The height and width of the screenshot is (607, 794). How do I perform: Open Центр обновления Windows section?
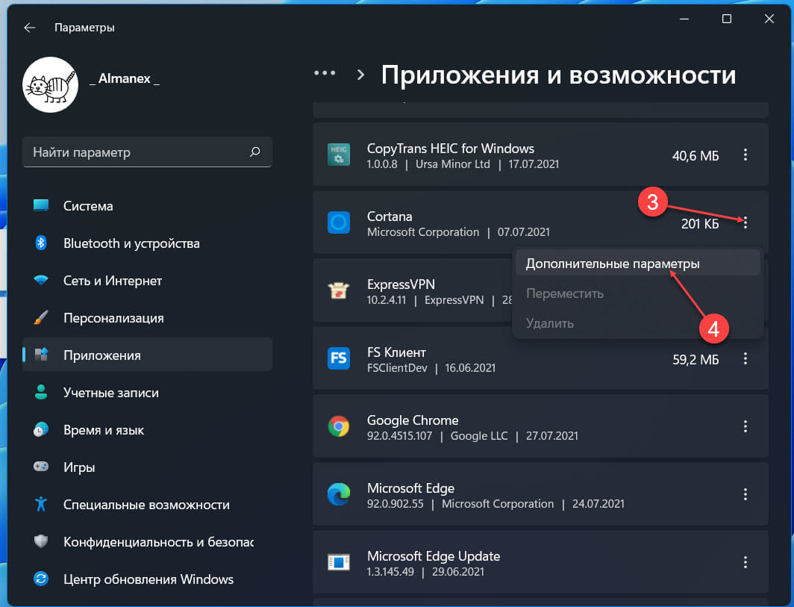(147, 579)
